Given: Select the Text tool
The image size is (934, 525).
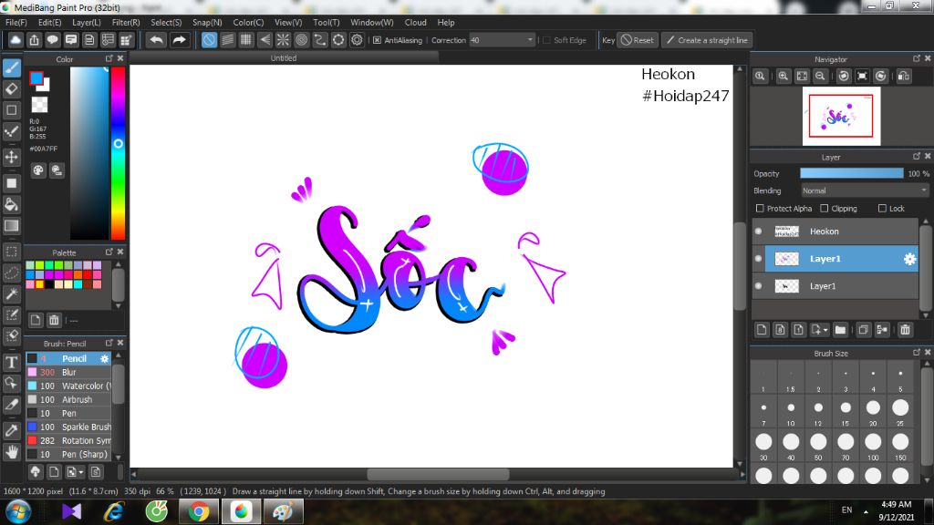Looking at the screenshot, I should [11, 362].
